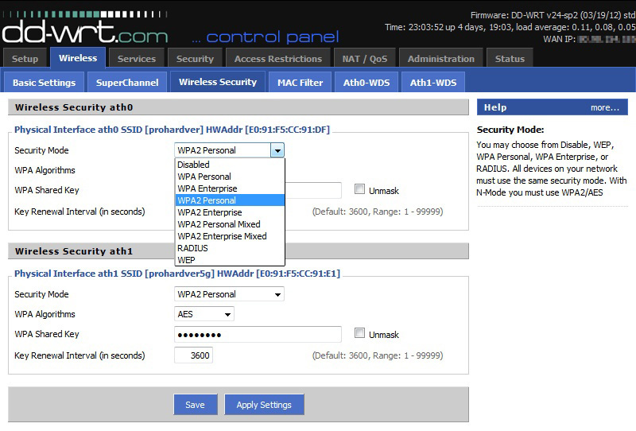Choose WPA2 Enterprise Mixed option
This screenshot has height=431, width=636.
click(230, 236)
